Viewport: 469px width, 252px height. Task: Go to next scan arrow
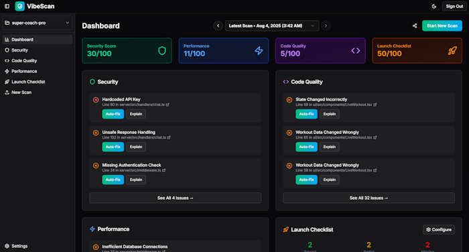coord(326,25)
